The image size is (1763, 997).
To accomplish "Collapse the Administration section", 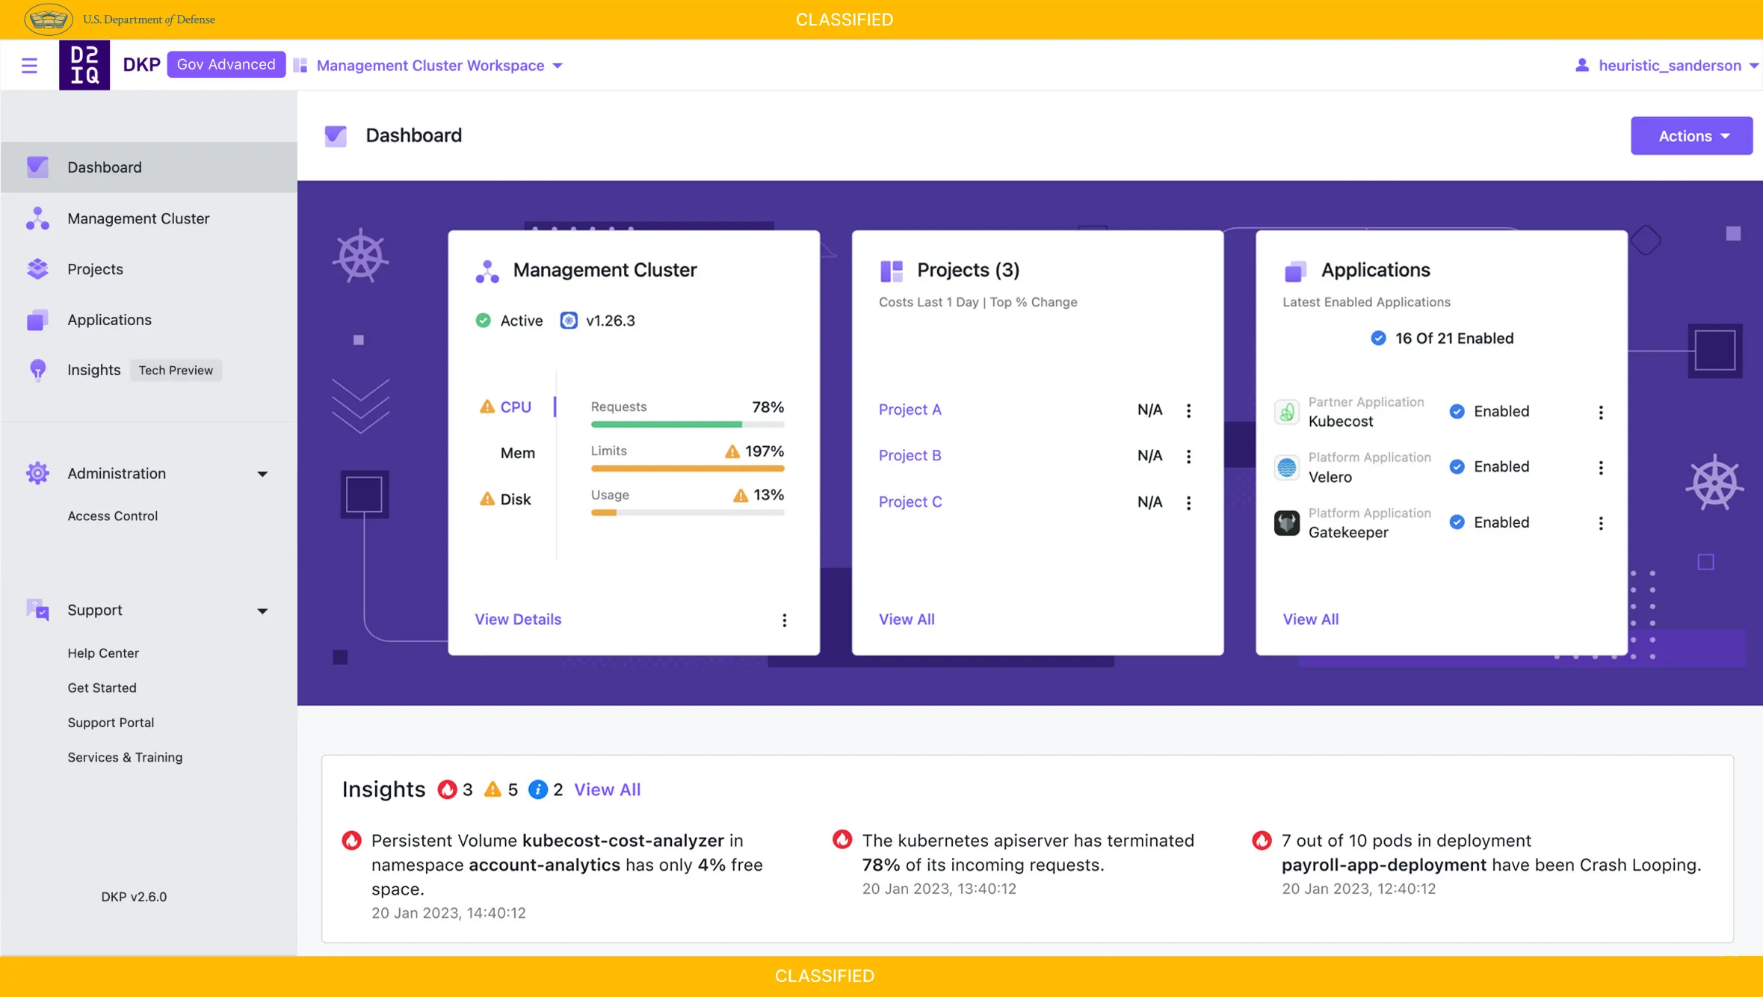I will (262, 474).
